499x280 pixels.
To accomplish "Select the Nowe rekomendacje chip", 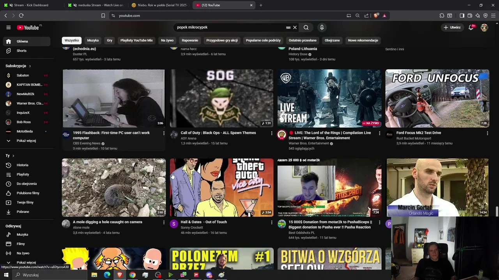I will pos(363,40).
